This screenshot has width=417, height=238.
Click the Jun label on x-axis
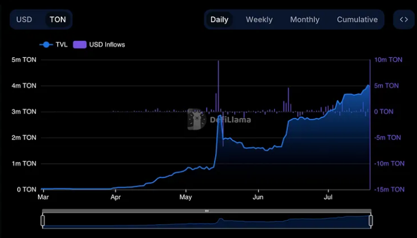[x=257, y=197]
